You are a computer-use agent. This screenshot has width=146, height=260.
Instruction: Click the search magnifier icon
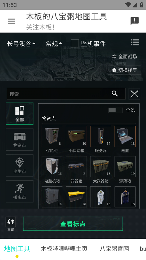(115, 94)
